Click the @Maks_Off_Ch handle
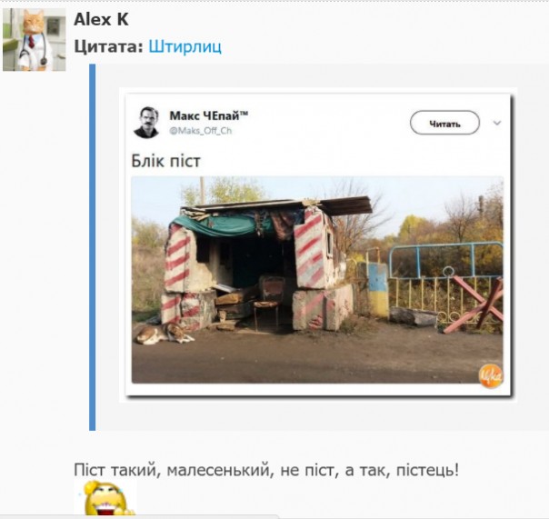Screen dimensions: 549x519 coord(201,131)
